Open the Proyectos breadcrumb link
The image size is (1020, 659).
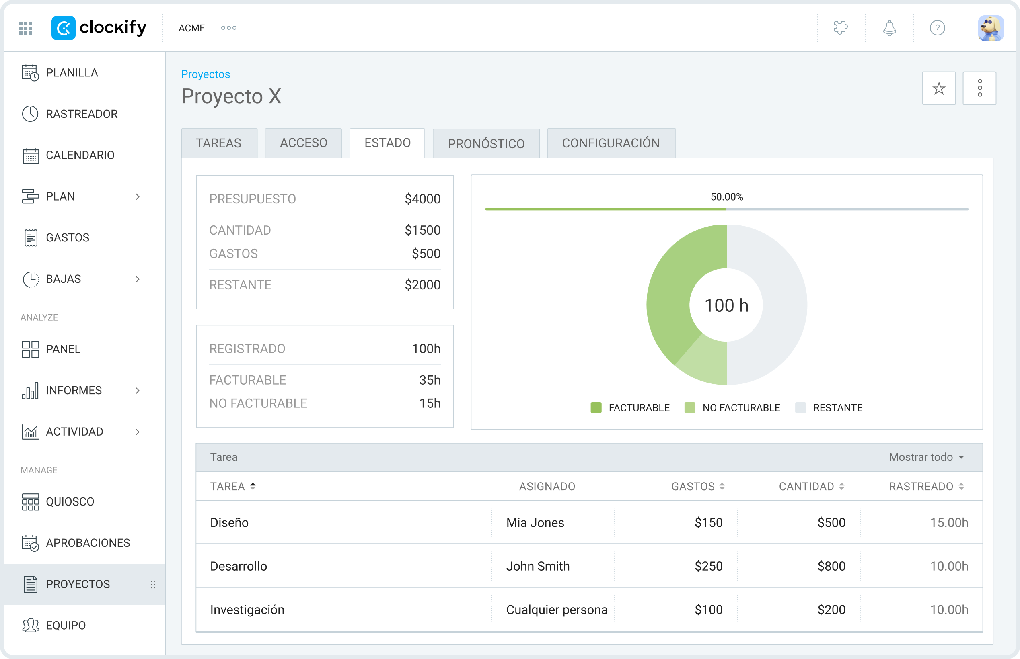tap(205, 74)
